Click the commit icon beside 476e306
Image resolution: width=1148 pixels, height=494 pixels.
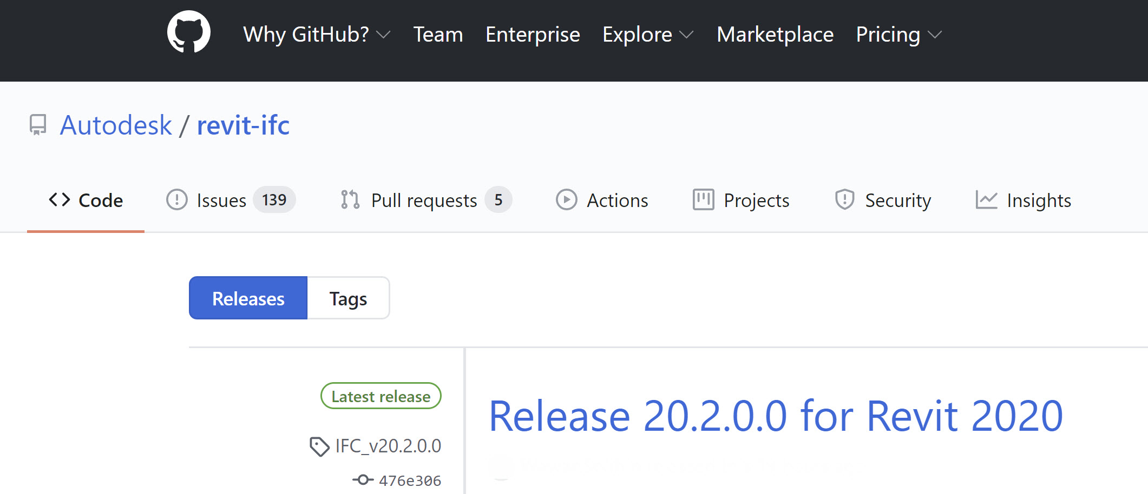point(363,479)
